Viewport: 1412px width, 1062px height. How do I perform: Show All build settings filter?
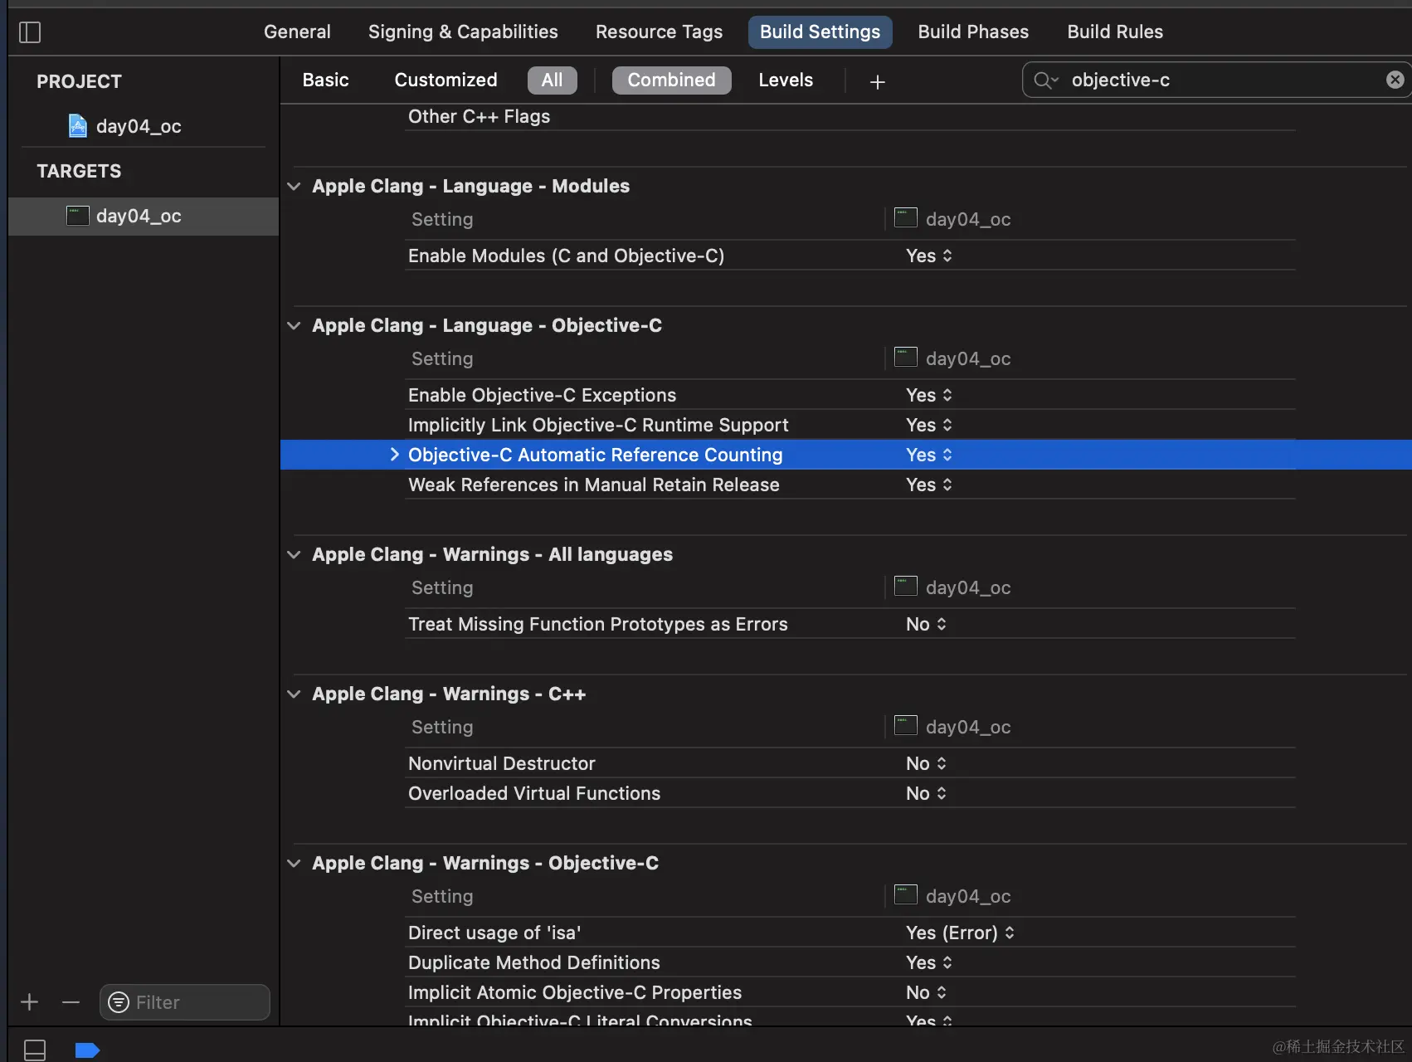tap(552, 80)
